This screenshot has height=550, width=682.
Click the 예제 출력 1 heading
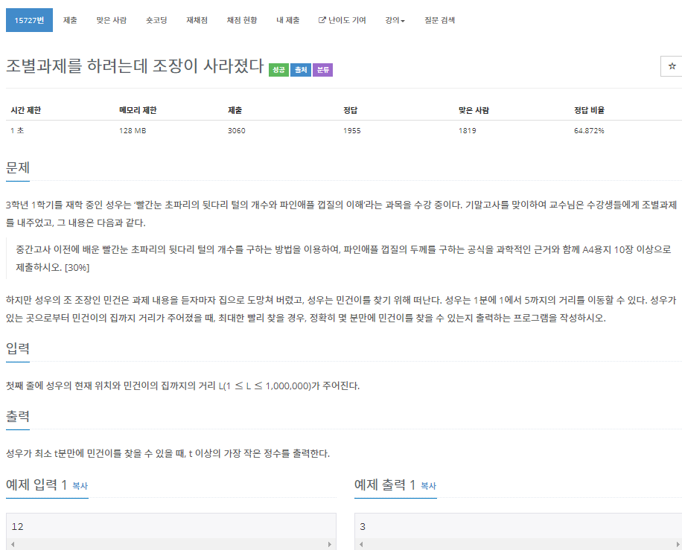385,485
